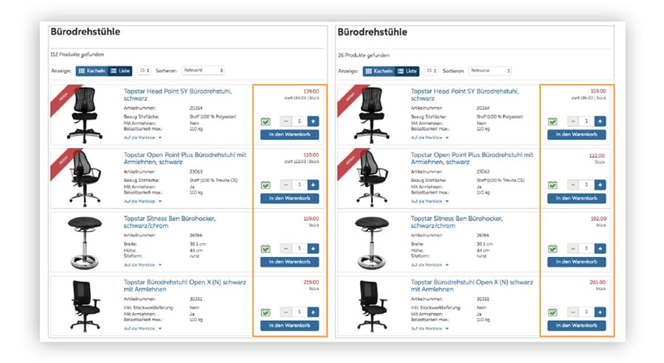Add the 139.00 Head Point chair to Warenkorb
The width and height of the screenshot is (664, 363).
pyautogui.click(x=290, y=135)
